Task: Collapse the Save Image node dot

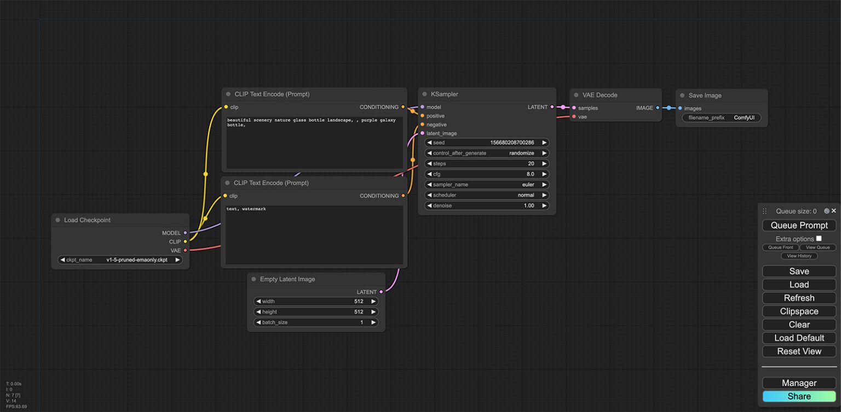Action: 682,96
